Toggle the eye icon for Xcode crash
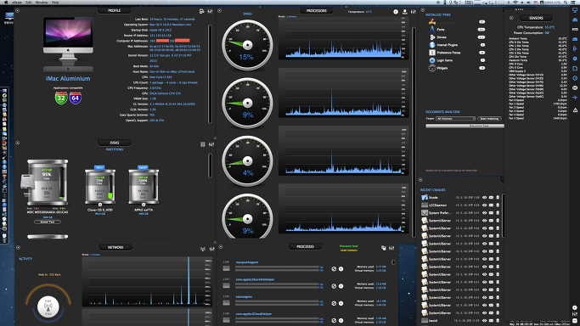The image size is (580, 326). point(484,197)
